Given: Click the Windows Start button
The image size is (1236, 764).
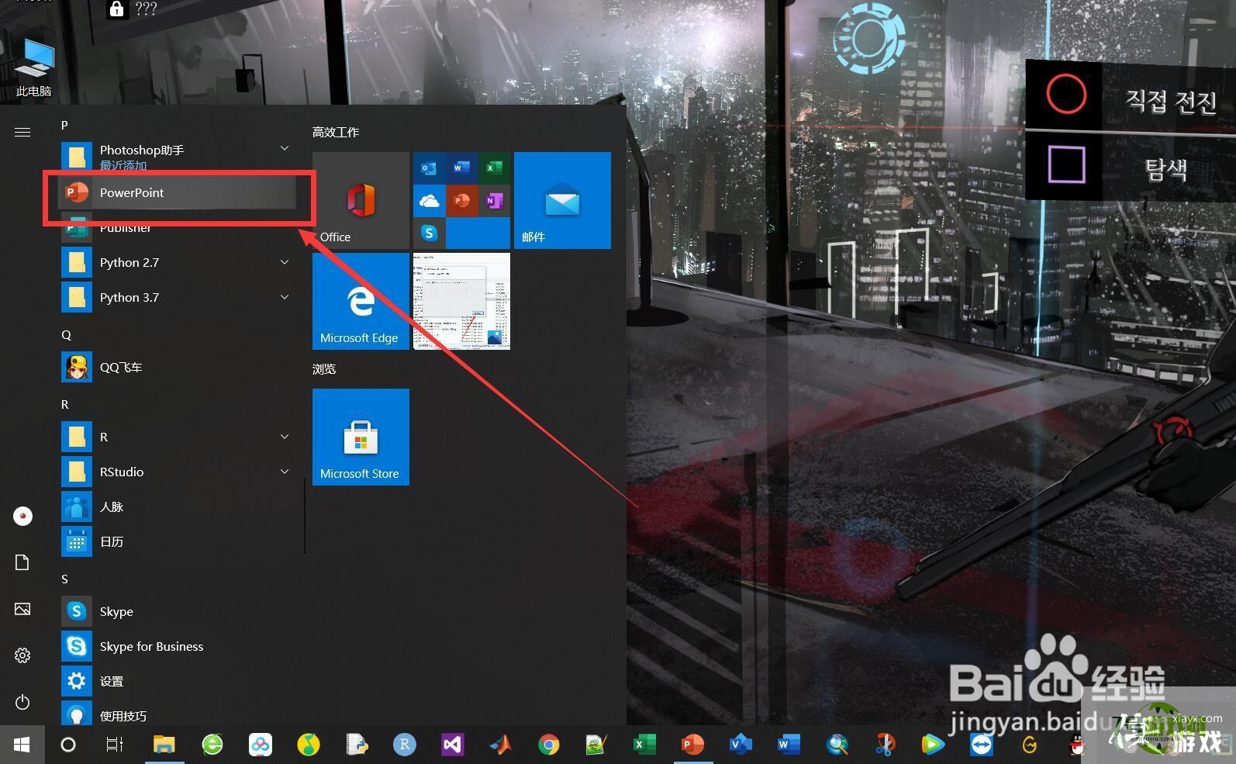Looking at the screenshot, I should [x=22, y=745].
